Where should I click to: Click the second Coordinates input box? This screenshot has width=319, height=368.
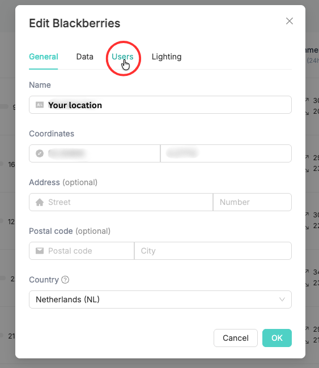226,153
